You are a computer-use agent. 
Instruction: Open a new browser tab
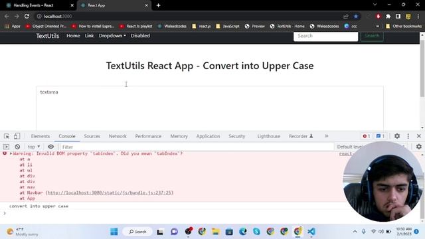[158, 5]
